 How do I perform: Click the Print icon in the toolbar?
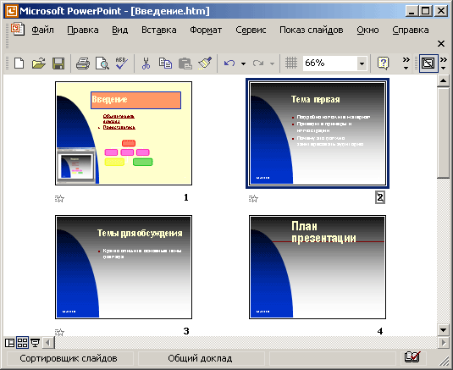tap(83, 64)
